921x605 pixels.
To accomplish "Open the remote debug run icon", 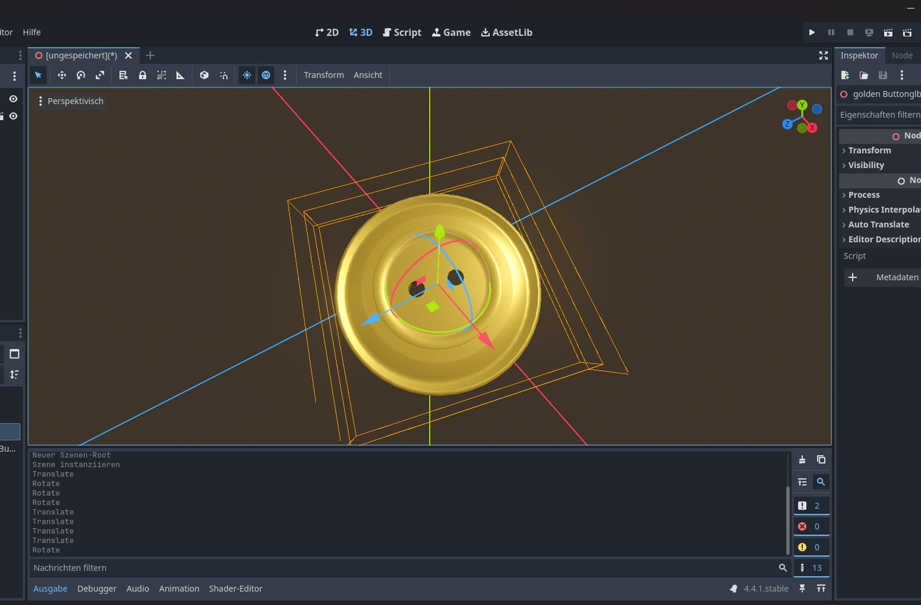I will tap(869, 32).
